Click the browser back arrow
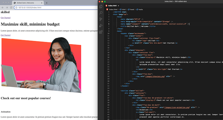The height and width of the screenshot is (120, 223). (x=3, y=7)
